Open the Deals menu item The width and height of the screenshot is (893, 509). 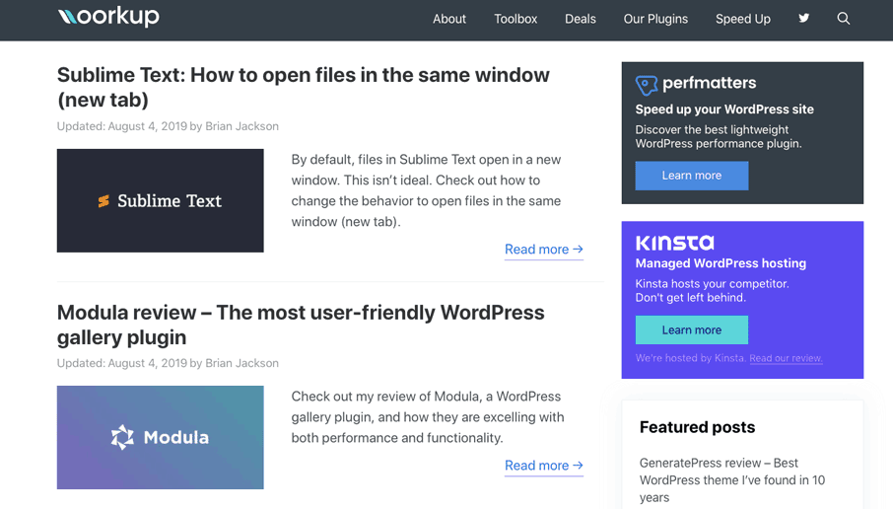581,19
